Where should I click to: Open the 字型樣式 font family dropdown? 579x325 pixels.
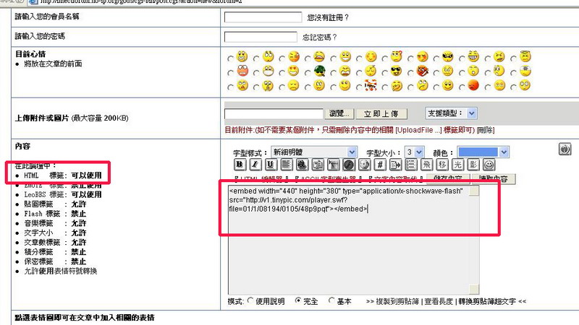(x=314, y=152)
